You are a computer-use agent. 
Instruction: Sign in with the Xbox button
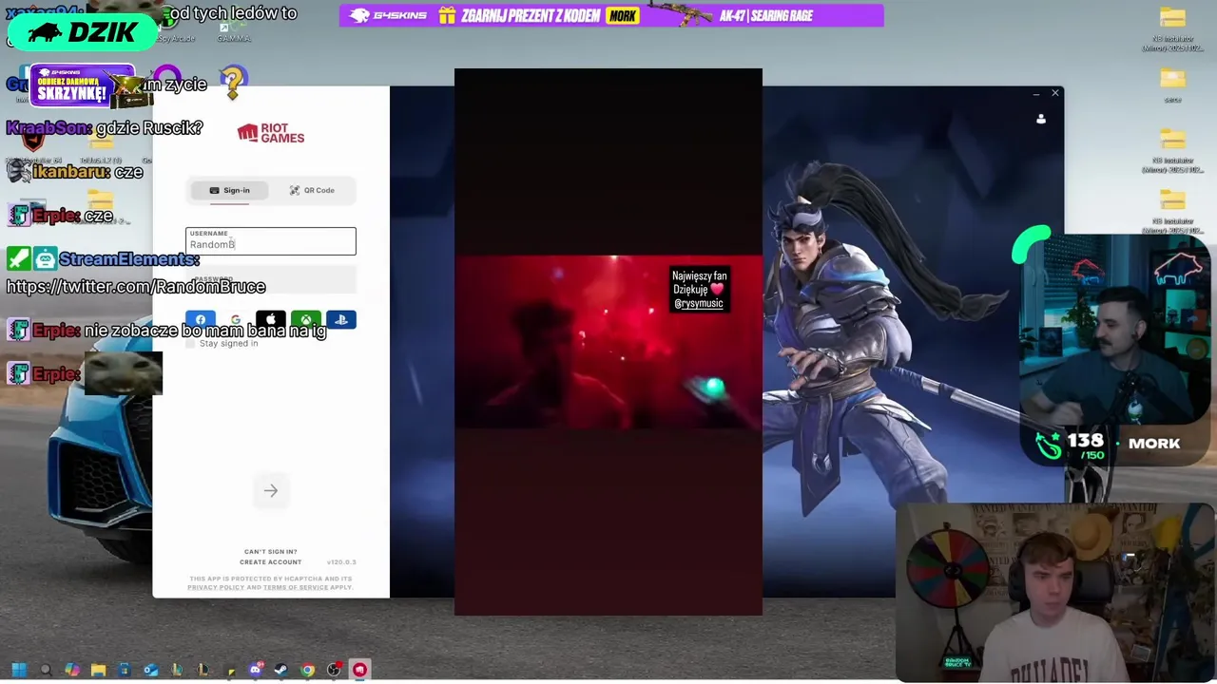click(306, 320)
